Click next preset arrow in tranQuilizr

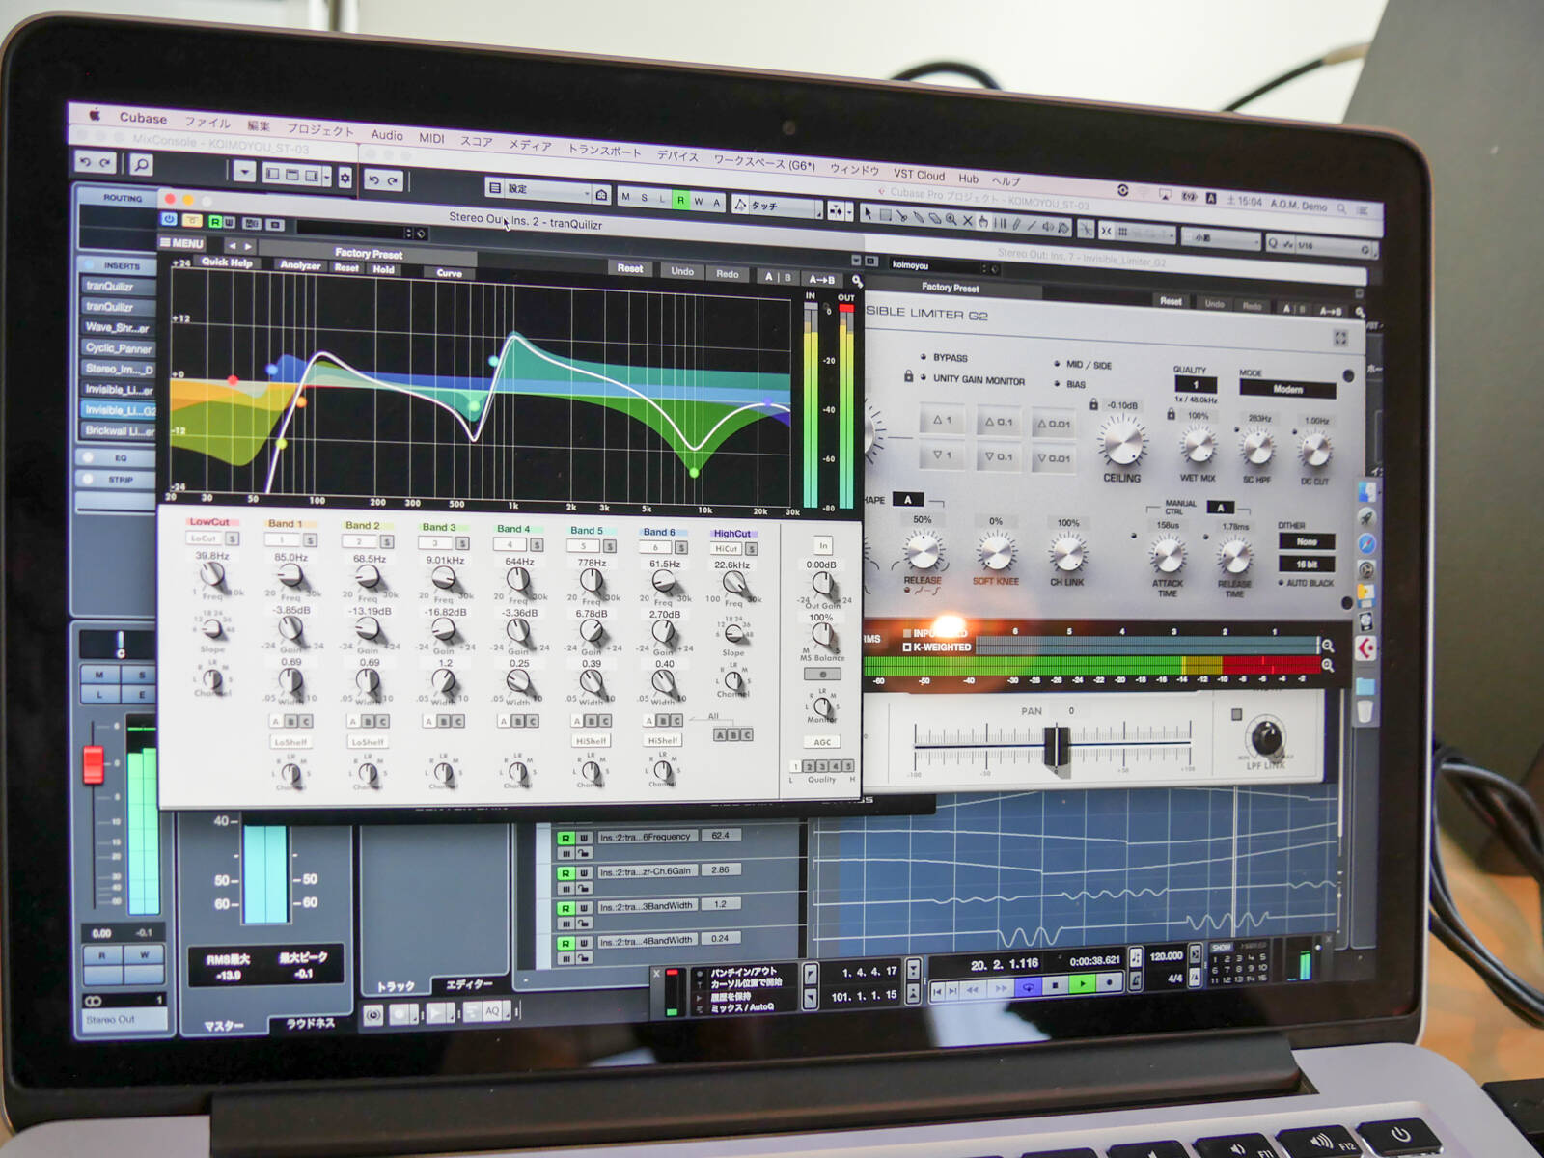click(248, 246)
